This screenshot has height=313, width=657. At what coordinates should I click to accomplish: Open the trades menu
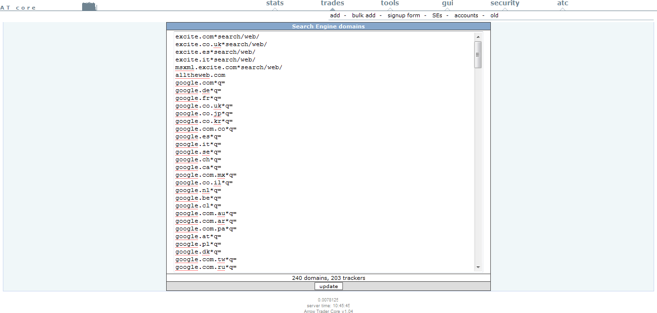pyautogui.click(x=332, y=3)
